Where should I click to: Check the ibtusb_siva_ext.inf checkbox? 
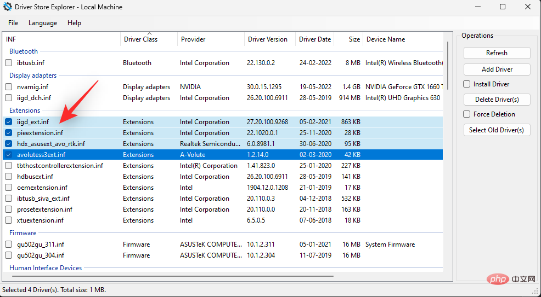pyautogui.click(x=9, y=199)
